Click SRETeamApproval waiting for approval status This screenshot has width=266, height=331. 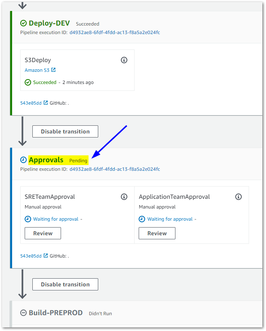point(55,219)
